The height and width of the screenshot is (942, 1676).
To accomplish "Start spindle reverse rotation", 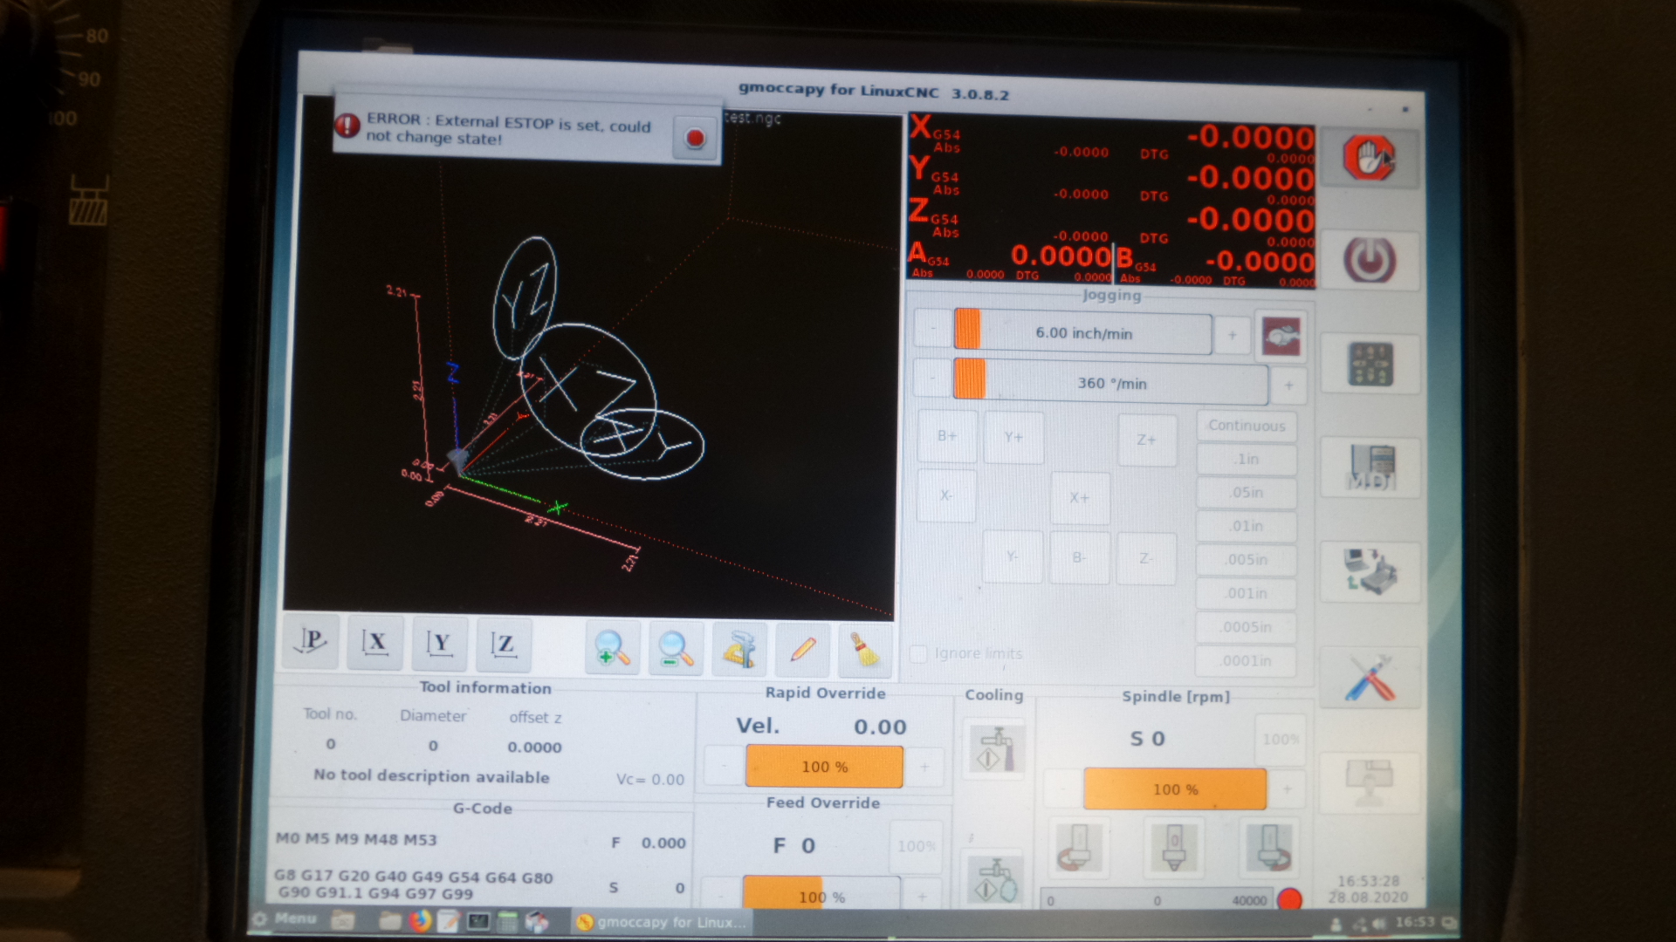I will click(1080, 846).
